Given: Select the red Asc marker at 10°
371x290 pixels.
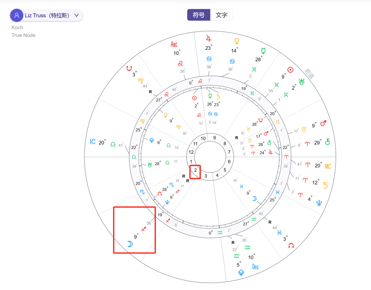Looking at the screenshot, I should [x=174, y=44].
